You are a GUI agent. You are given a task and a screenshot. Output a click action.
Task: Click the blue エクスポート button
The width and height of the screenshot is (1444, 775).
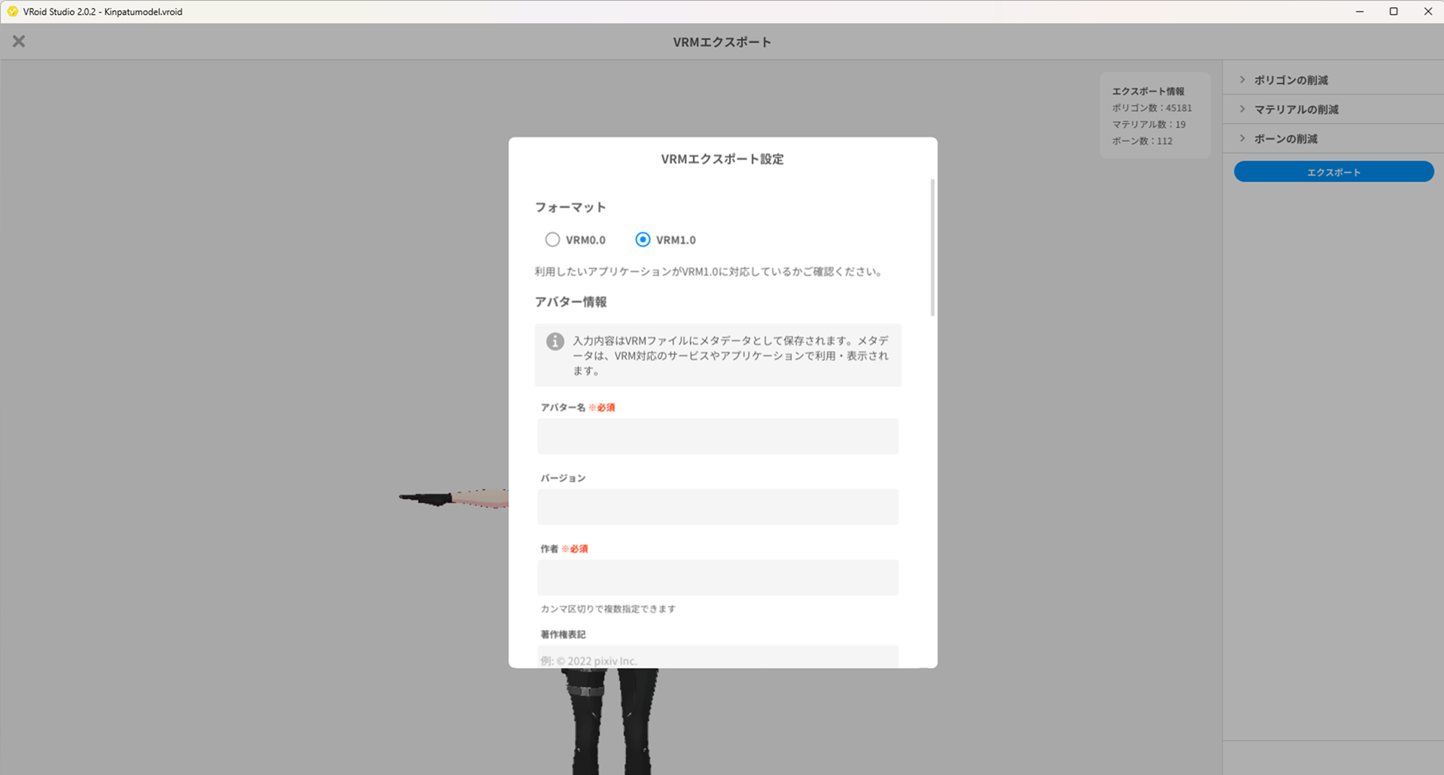click(x=1333, y=172)
